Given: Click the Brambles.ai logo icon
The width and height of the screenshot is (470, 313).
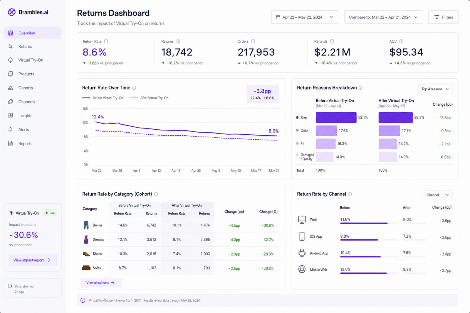Looking at the screenshot, I should coord(11,12).
